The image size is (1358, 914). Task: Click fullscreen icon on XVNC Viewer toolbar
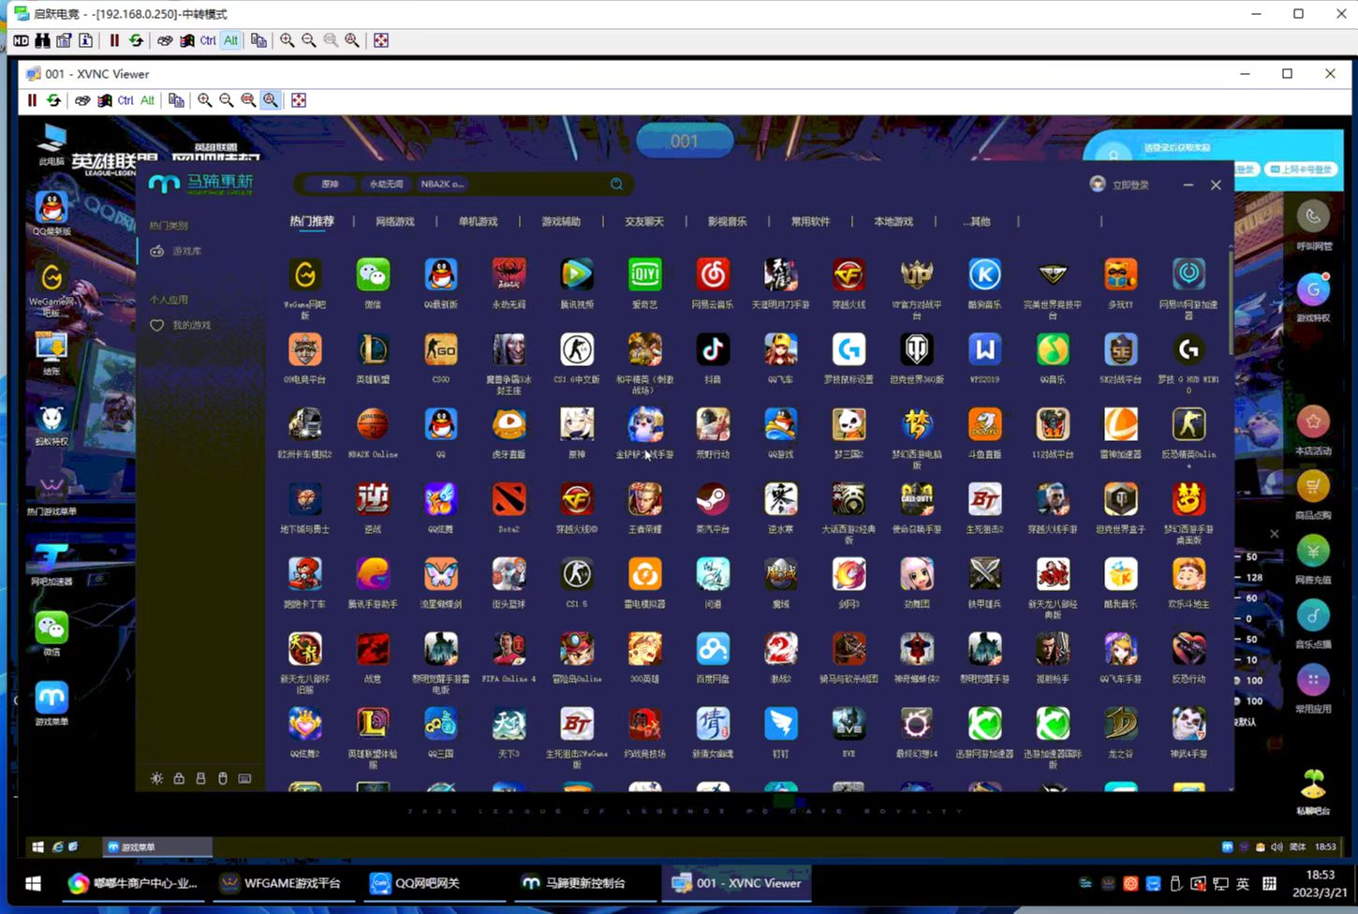point(299,100)
